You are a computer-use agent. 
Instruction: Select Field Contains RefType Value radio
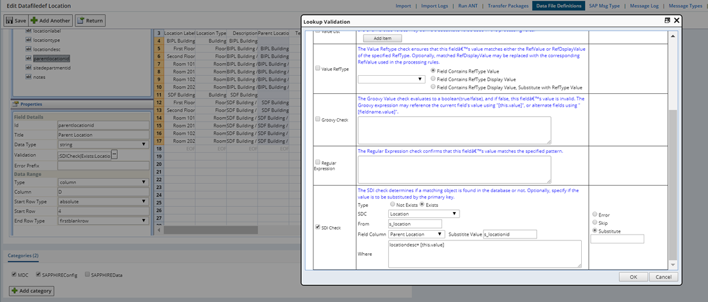(433, 71)
